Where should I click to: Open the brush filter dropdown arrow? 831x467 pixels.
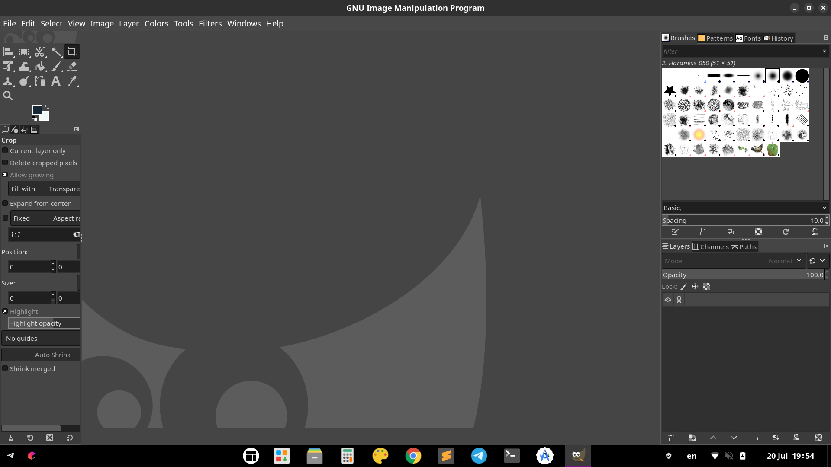824,51
